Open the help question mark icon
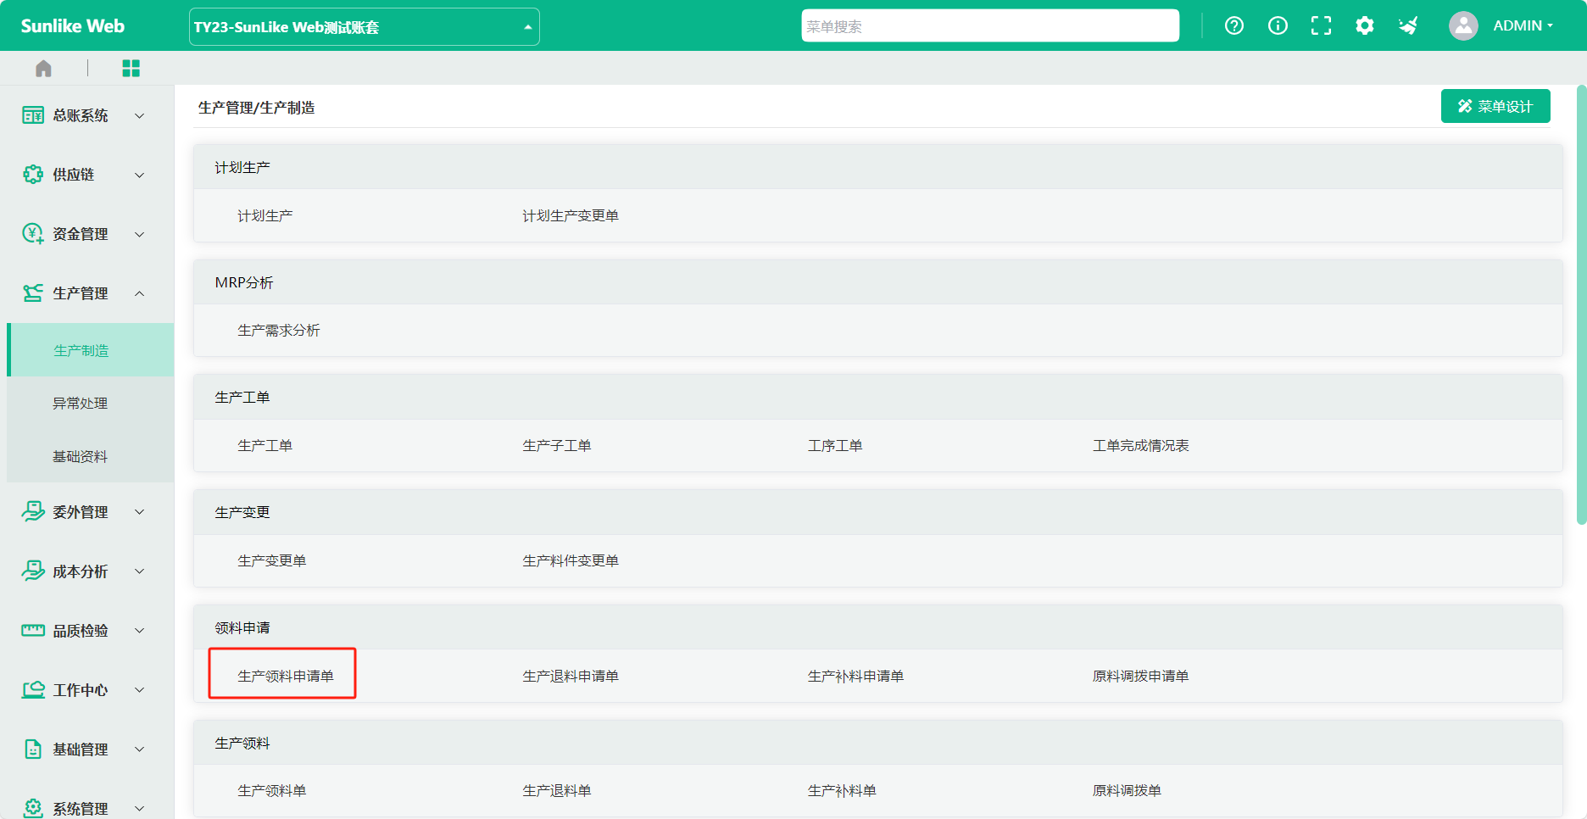Image resolution: width=1587 pixels, height=819 pixels. pos(1234,25)
